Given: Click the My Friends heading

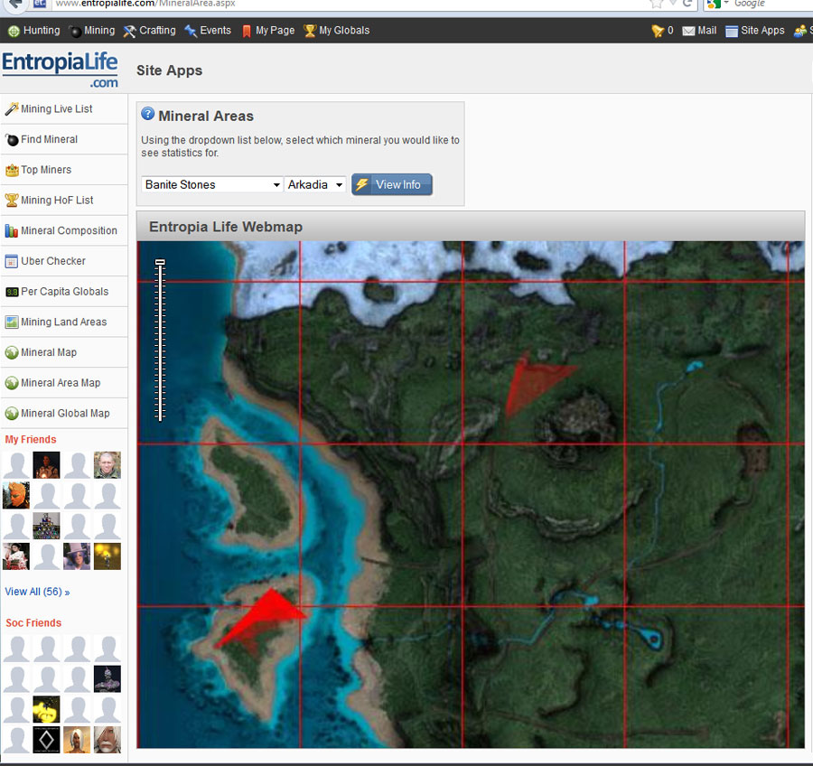Looking at the screenshot, I should point(31,440).
